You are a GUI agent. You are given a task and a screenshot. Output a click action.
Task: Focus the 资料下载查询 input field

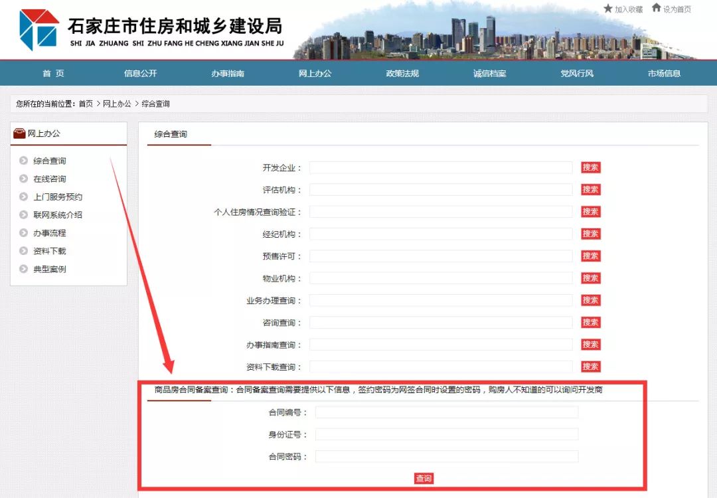pos(441,367)
